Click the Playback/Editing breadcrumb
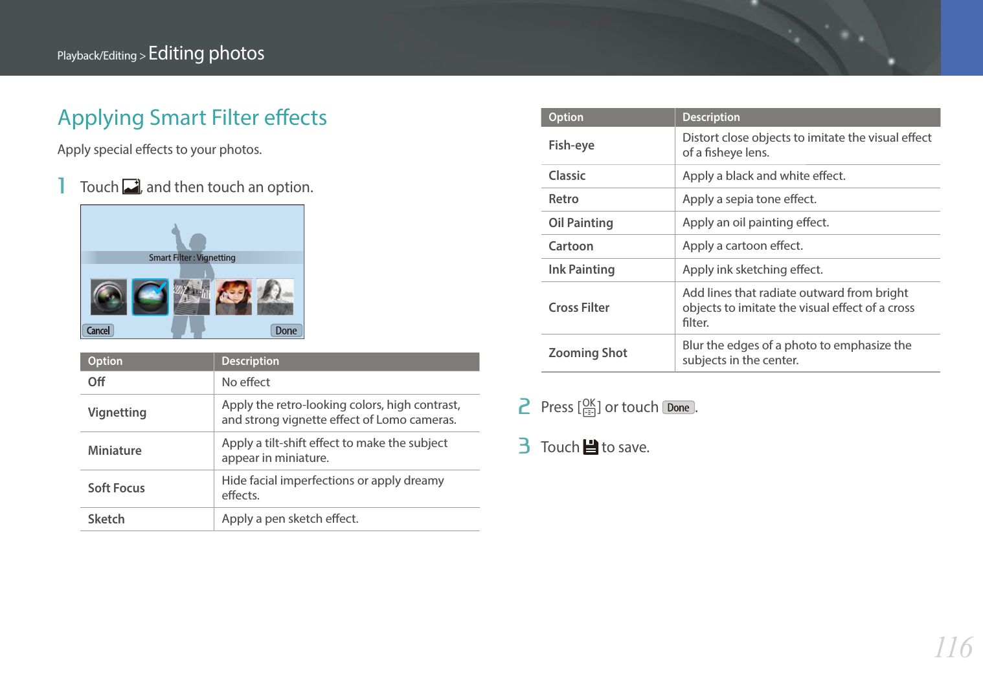 click(97, 56)
